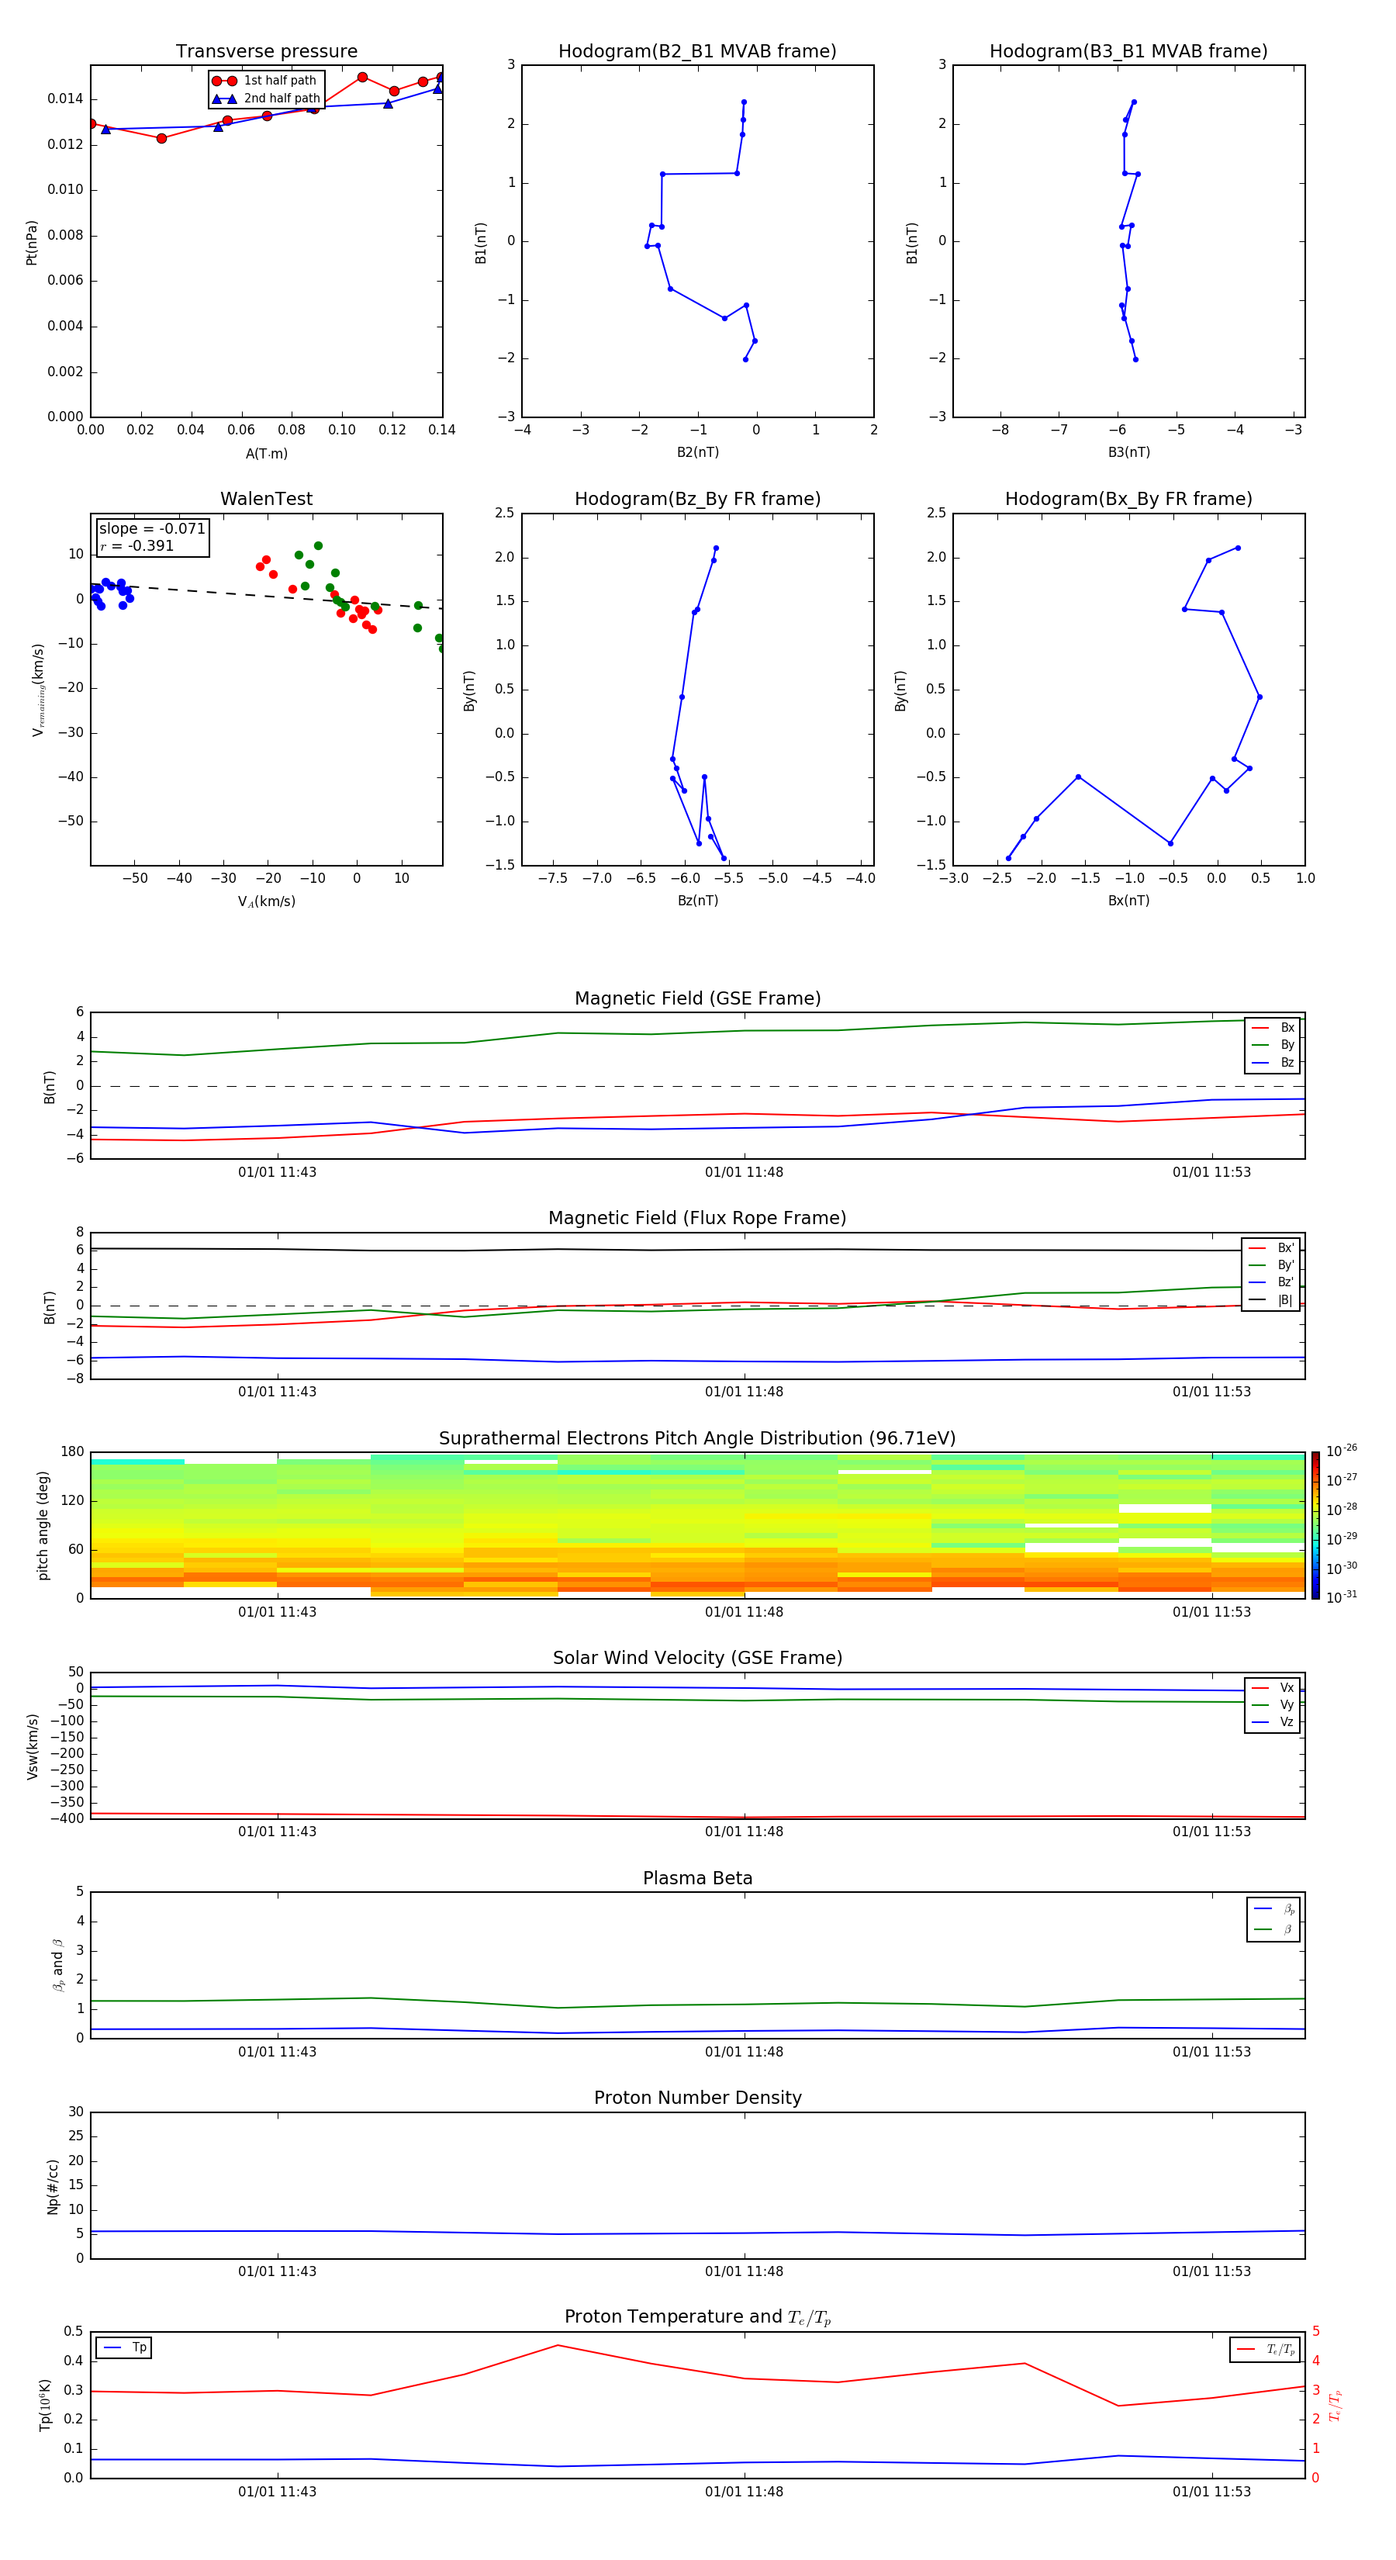
Task: Select the βp entry in Plasma Beta legend
Action: 1273,1909
